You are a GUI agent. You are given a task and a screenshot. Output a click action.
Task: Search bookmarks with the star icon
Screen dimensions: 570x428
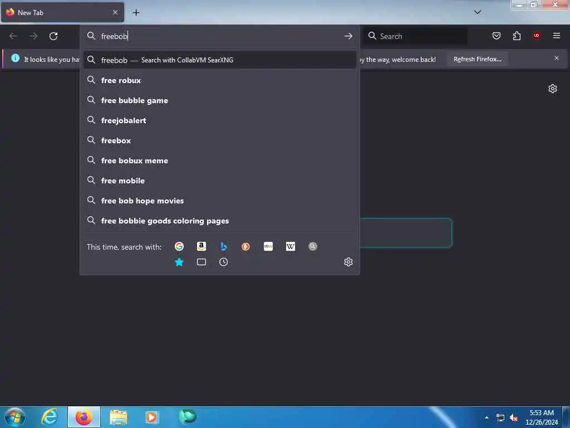pyautogui.click(x=179, y=262)
